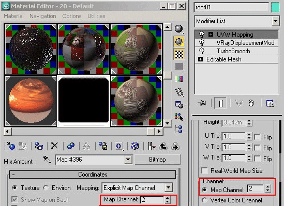Open the Mapping type dropdown arrow
Image resolution: width=284 pixels, height=206 pixels.
point(169,187)
